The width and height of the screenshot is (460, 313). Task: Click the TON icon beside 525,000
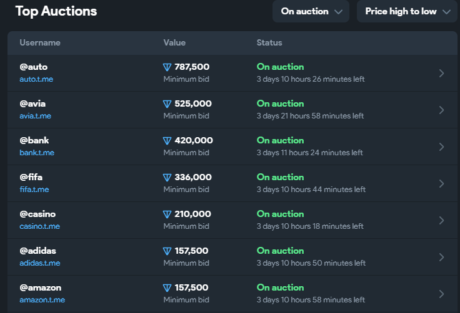[x=167, y=104]
